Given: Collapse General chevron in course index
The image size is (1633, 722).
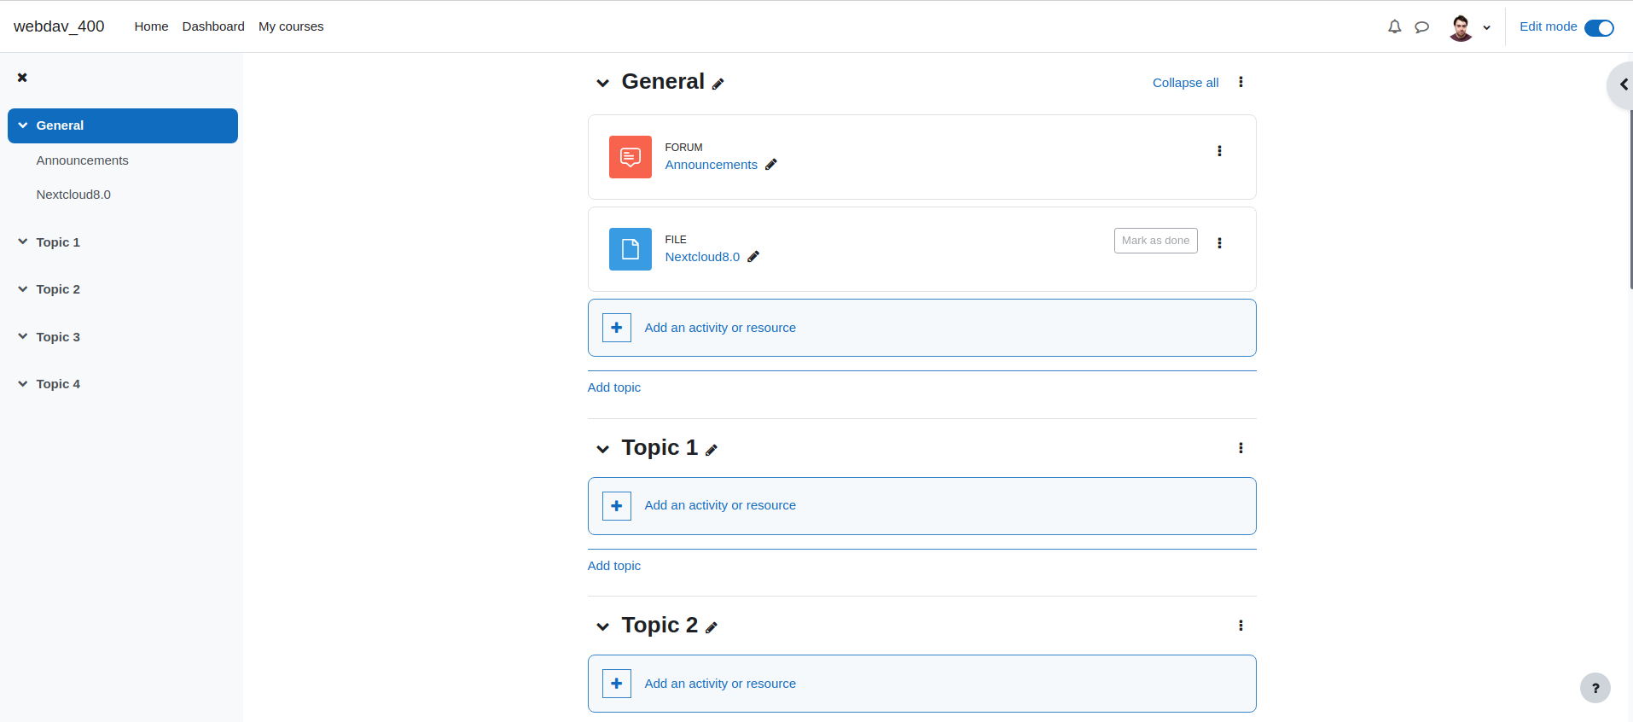Looking at the screenshot, I should pos(23,125).
